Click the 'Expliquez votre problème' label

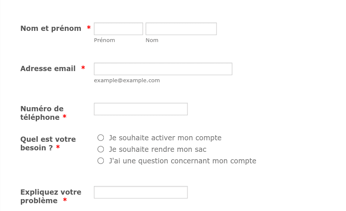[51, 196]
